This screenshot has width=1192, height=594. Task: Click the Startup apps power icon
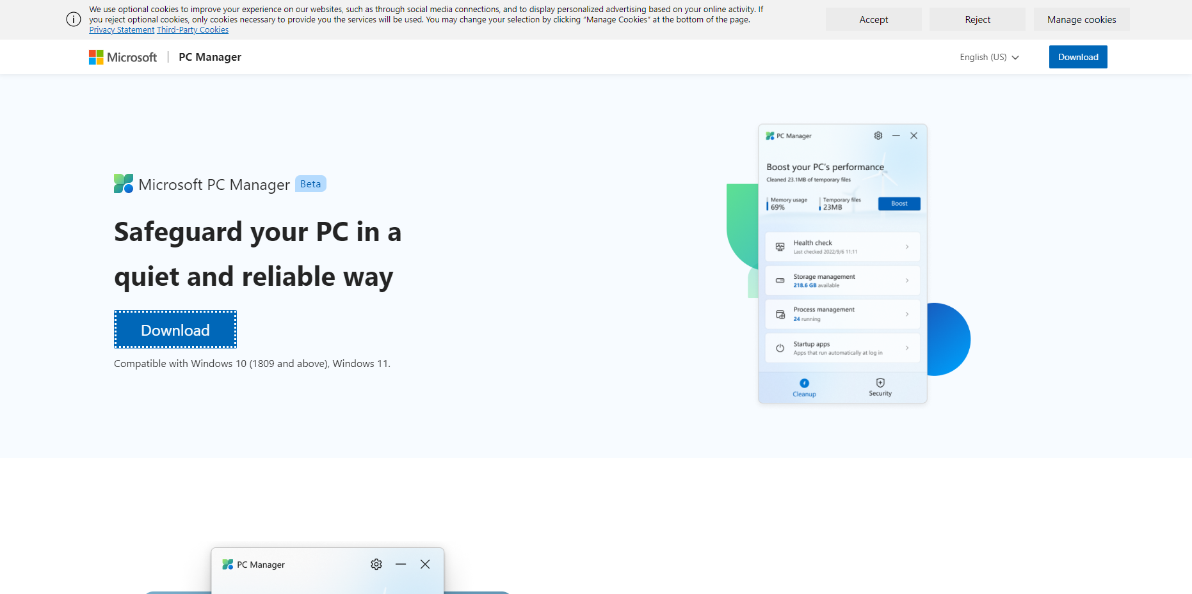coord(780,348)
